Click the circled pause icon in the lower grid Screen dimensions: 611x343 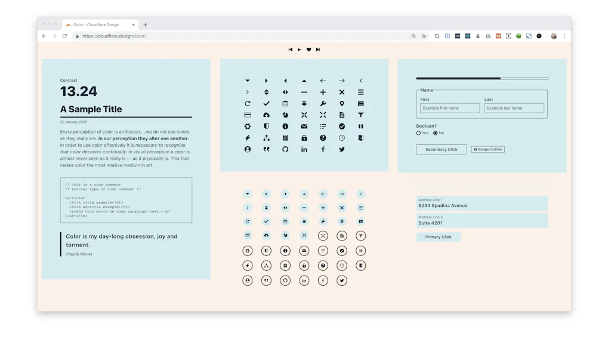pos(361,251)
